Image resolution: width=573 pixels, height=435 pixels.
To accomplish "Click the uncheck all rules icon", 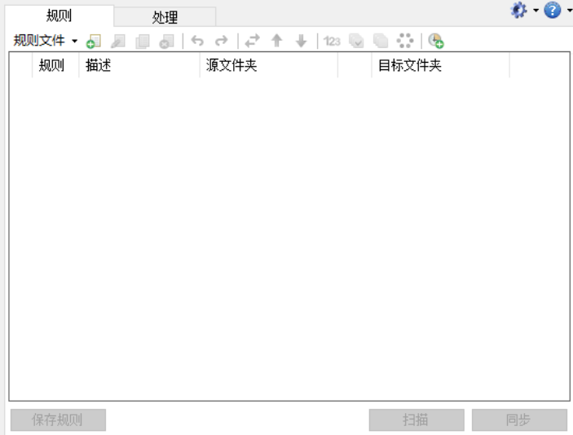I will (x=381, y=41).
